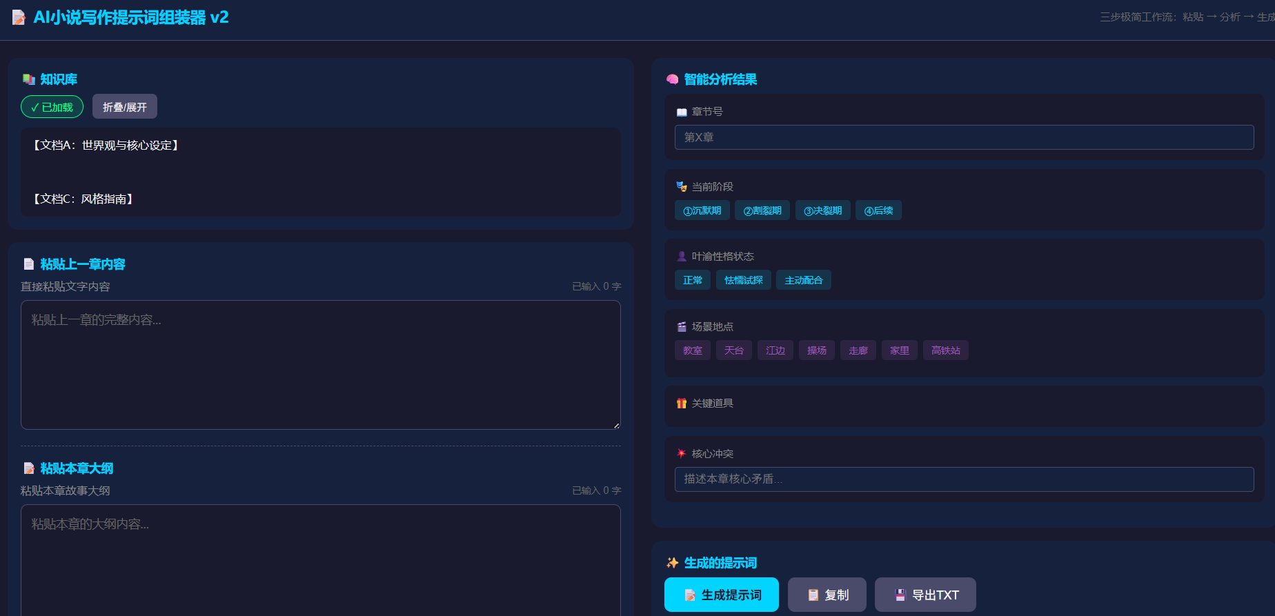Viewport: 1275px width, 616px height.
Task: Select the ③决裂期 stage chip
Action: point(822,210)
